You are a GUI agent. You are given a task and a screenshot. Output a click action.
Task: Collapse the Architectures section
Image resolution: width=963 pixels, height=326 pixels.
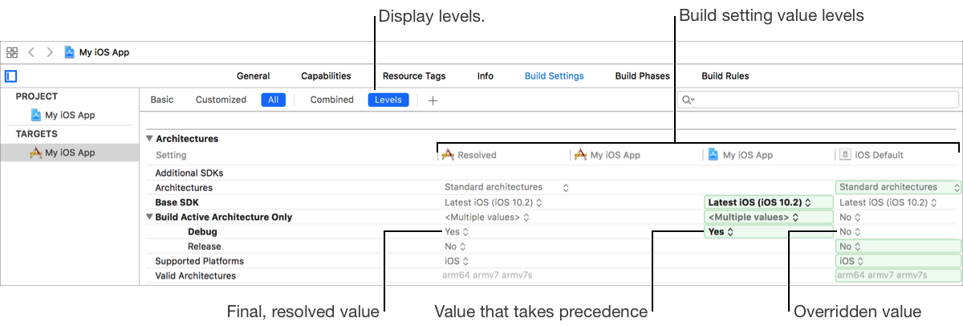point(149,139)
